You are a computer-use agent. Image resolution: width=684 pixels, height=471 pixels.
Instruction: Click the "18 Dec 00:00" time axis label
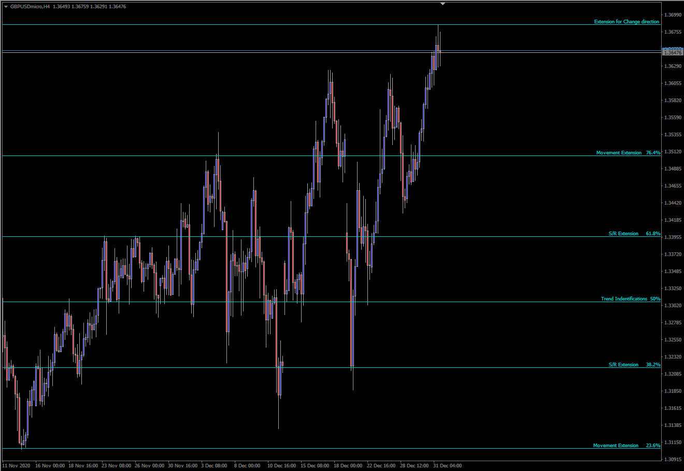(348, 466)
